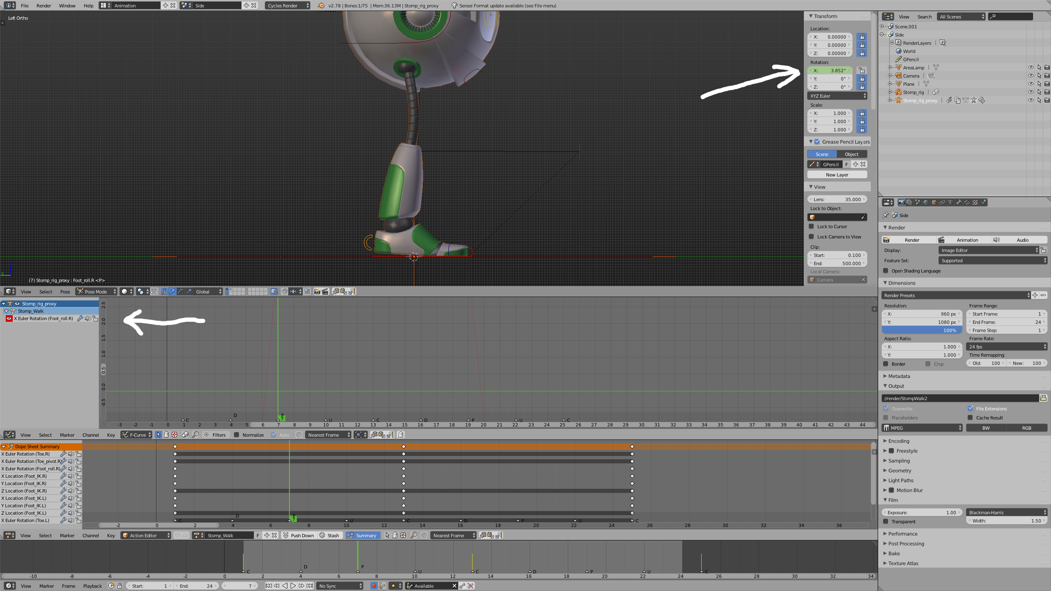Toggle visibility eye of Stomp_rig in outliner
Image resolution: width=1051 pixels, height=591 pixels.
[1031, 92]
